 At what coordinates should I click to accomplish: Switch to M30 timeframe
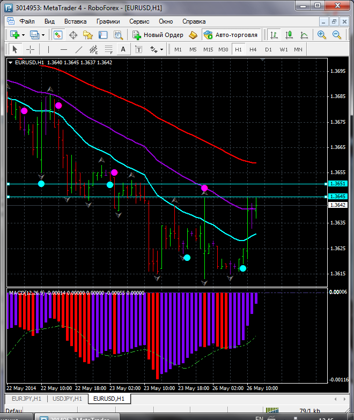coord(223,49)
